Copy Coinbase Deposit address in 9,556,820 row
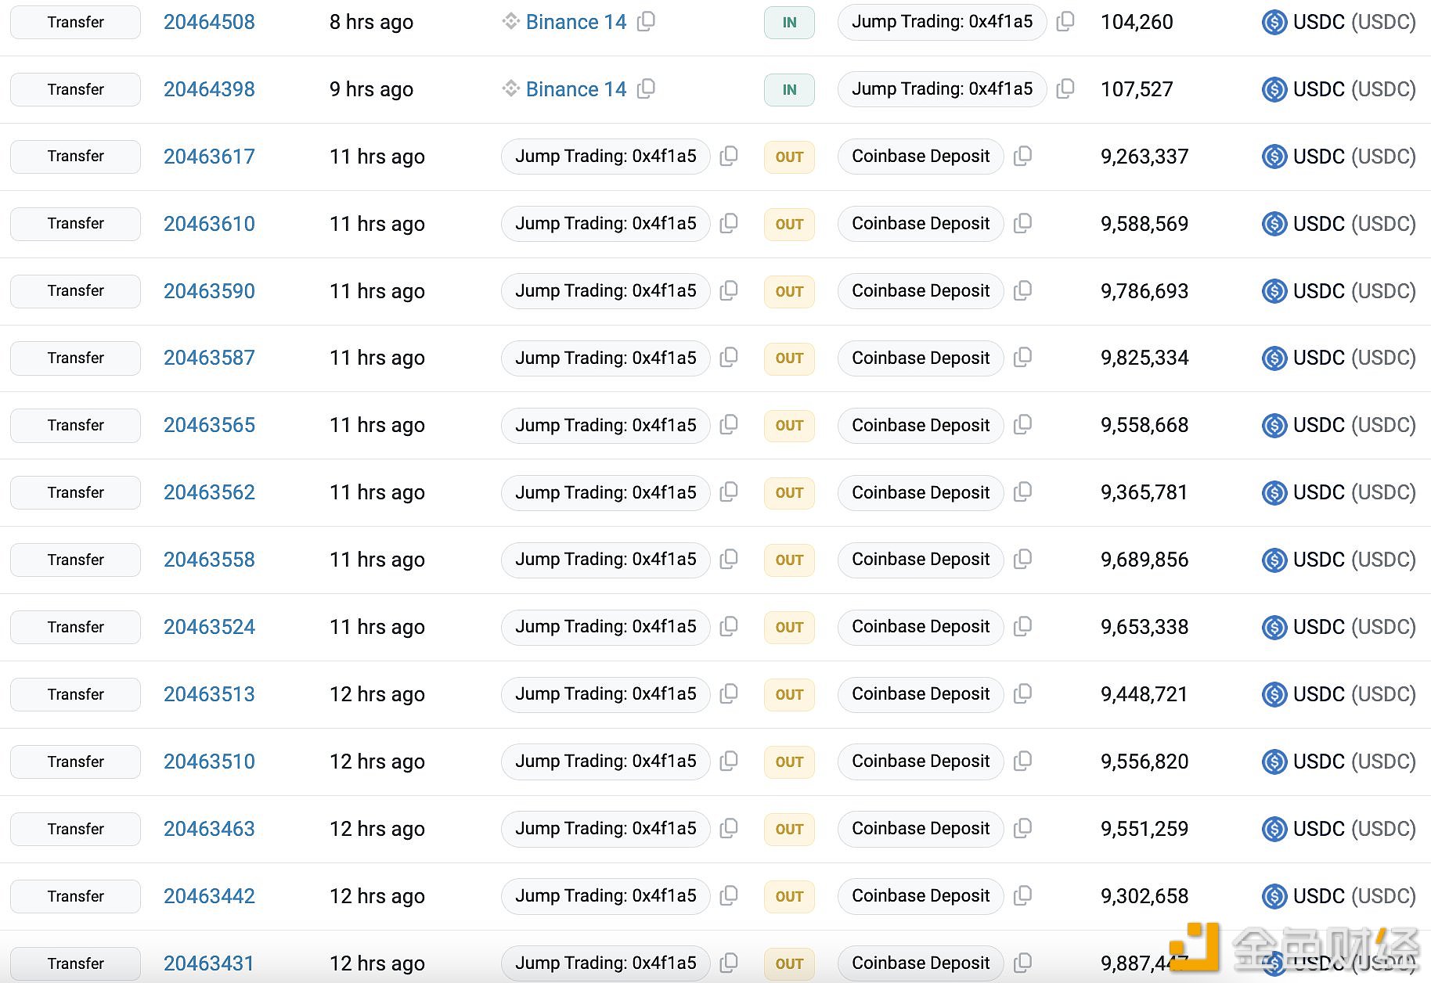 click(x=1022, y=762)
